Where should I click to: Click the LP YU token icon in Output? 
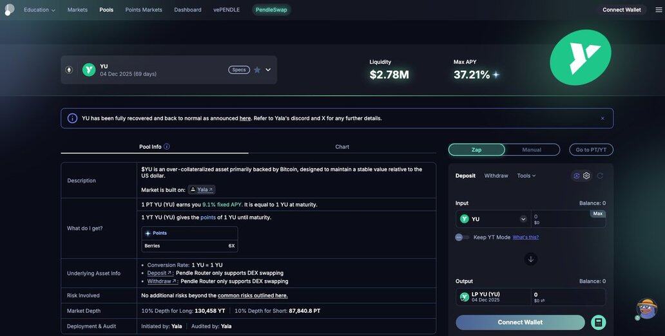pos(465,297)
